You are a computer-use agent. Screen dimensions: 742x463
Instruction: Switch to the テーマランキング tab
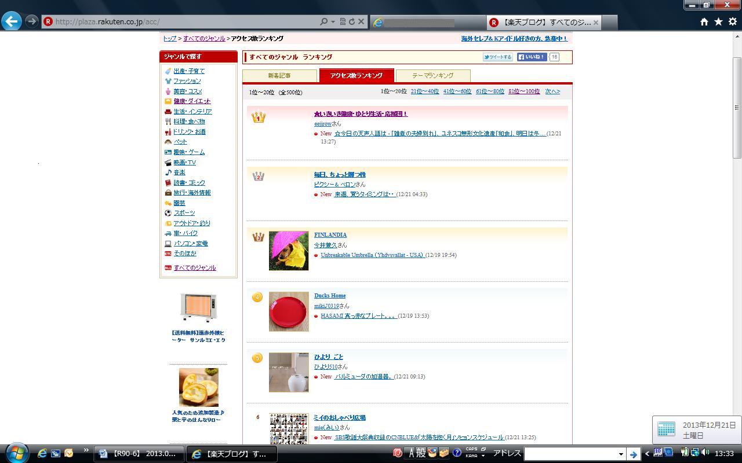click(x=432, y=76)
